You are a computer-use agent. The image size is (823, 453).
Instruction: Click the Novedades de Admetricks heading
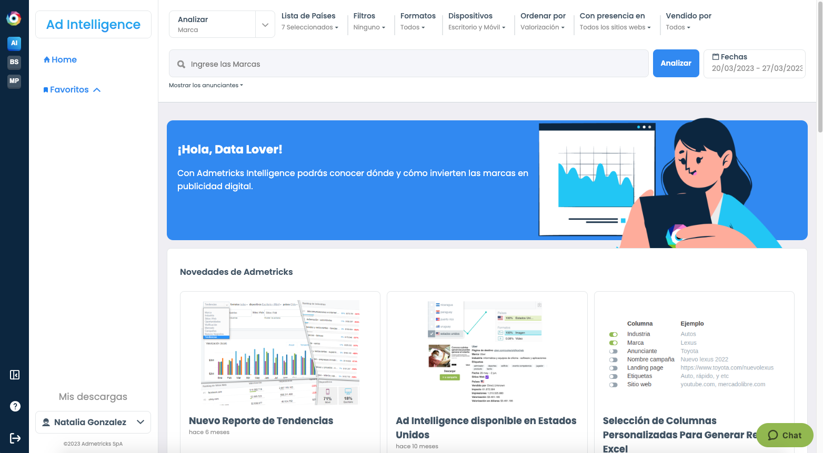coord(236,272)
